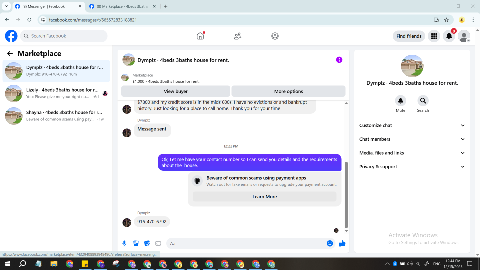The width and height of the screenshot is (480, 270).
Task: Open the Chrome menu
Action: [x=473, y=20]
